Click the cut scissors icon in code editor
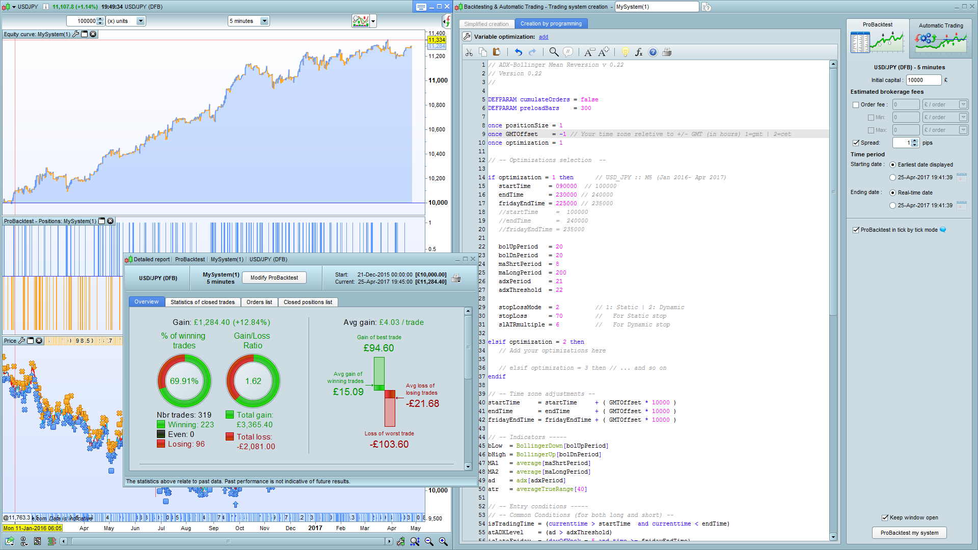This screenshot has width=978, height=550. pyautogui.click(x=469, y=52)
